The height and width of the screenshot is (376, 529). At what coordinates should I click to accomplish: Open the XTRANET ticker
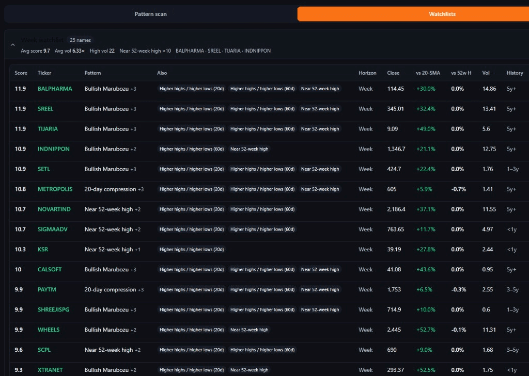click(x=50, y=370)
